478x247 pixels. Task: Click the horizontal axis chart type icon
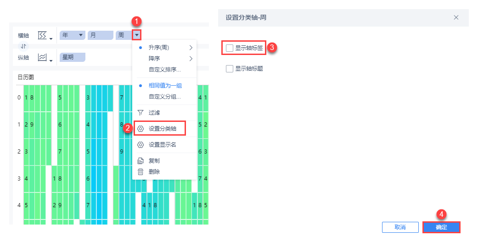[42, 35]
